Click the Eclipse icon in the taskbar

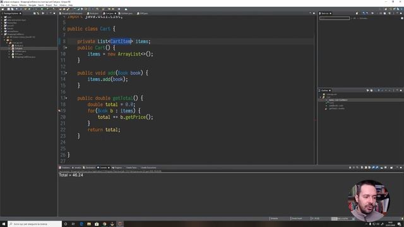(120, 224)
